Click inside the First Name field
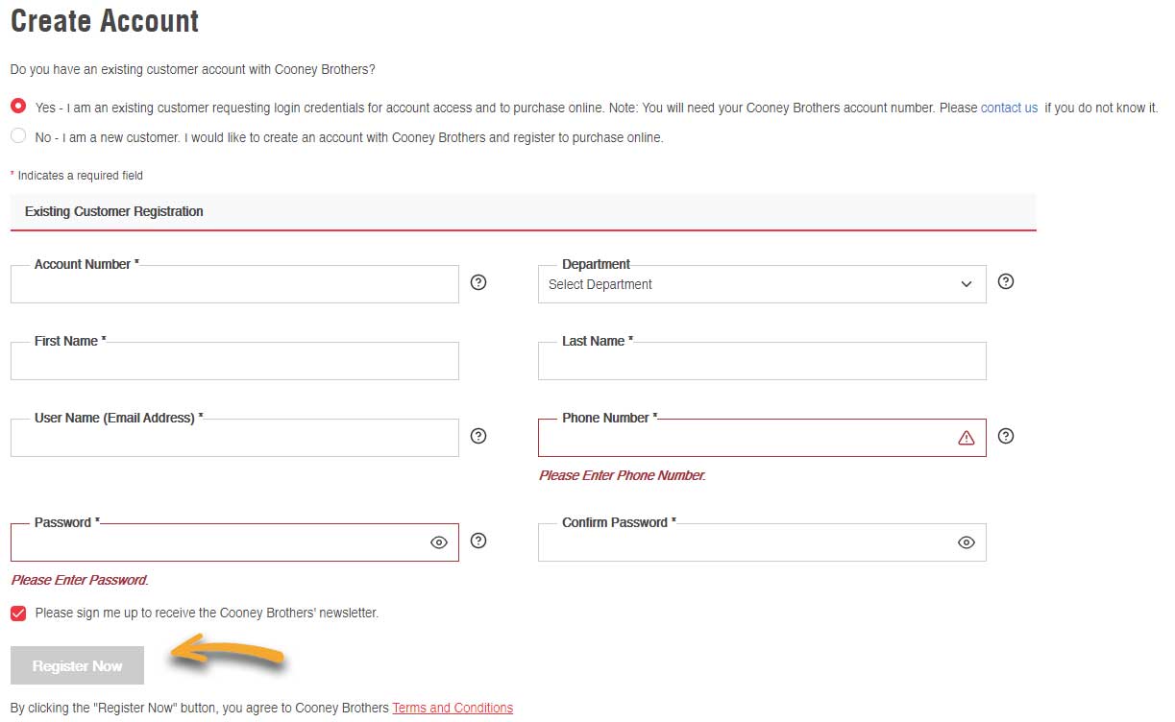1175x722 pixels. [234, 360]
